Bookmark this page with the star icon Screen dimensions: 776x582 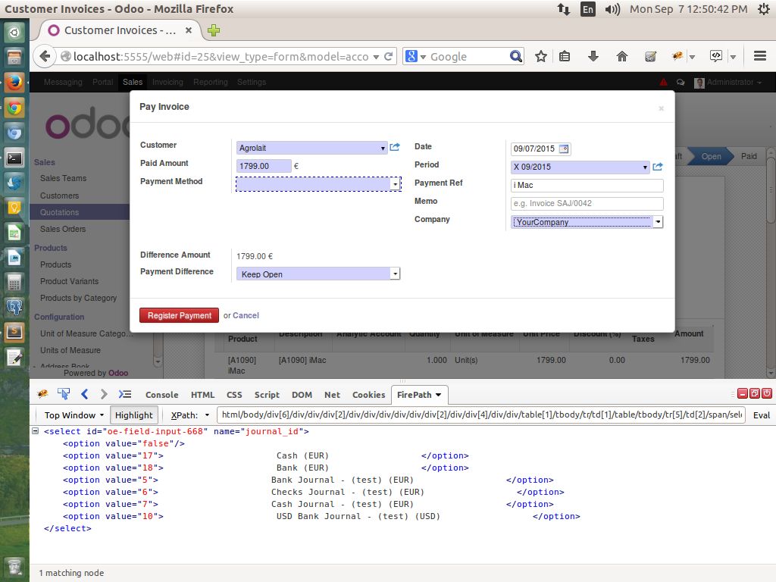click(541, 56)
